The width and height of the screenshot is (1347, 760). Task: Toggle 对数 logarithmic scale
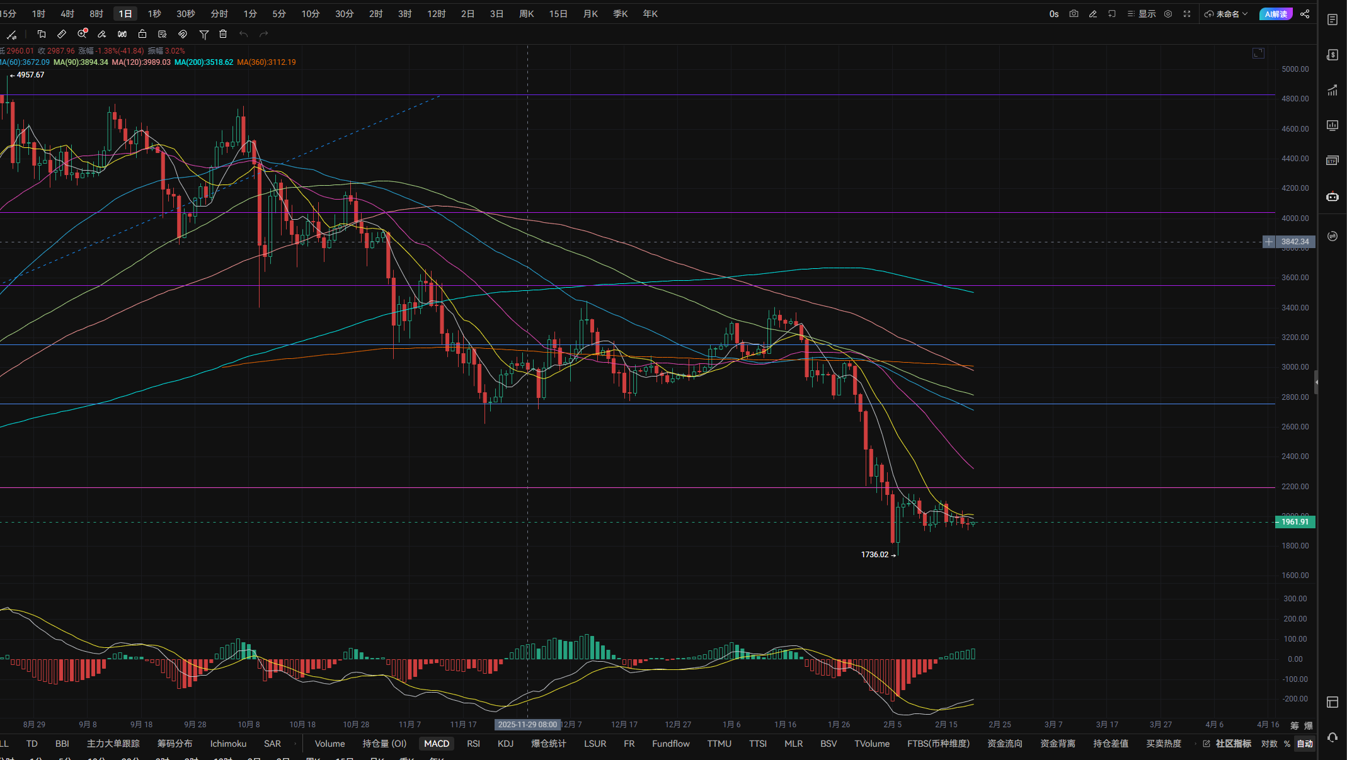[x=1269, y=744]
